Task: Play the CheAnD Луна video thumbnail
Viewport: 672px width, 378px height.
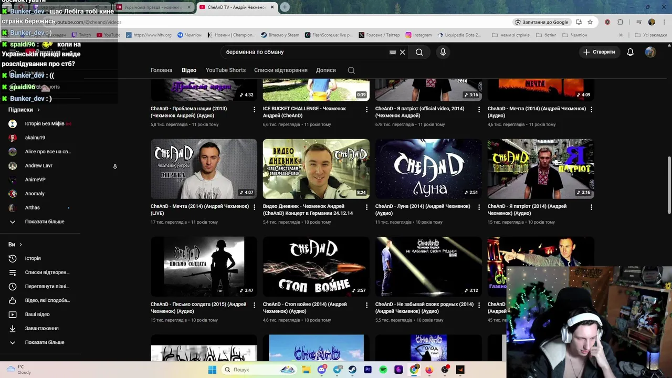Action: [428, 169]
